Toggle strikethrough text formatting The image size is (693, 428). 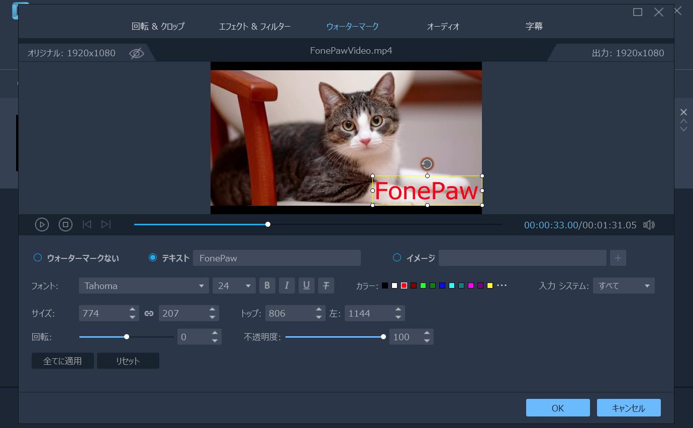coord(326,286)
